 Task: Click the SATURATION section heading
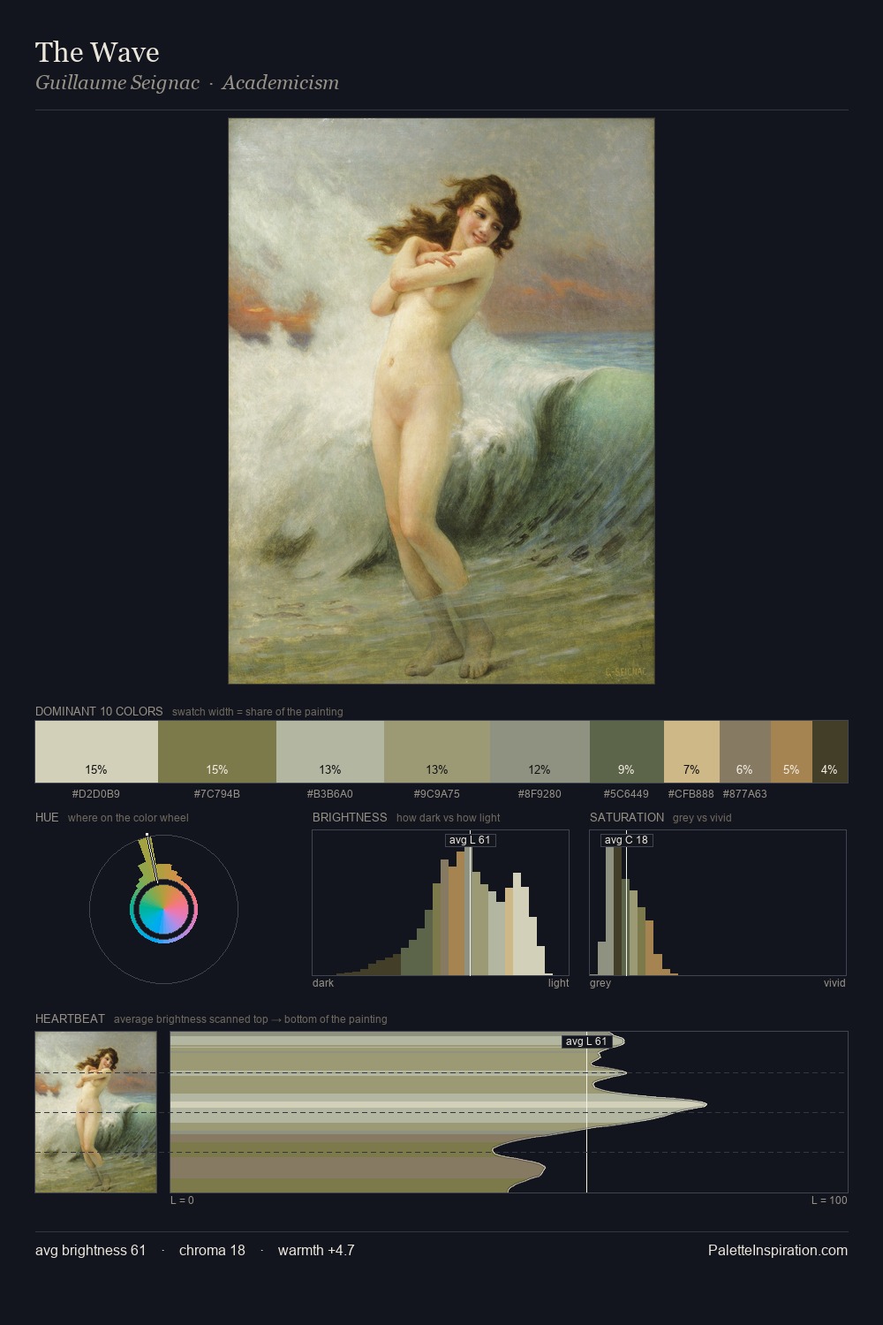coord(627,817)
